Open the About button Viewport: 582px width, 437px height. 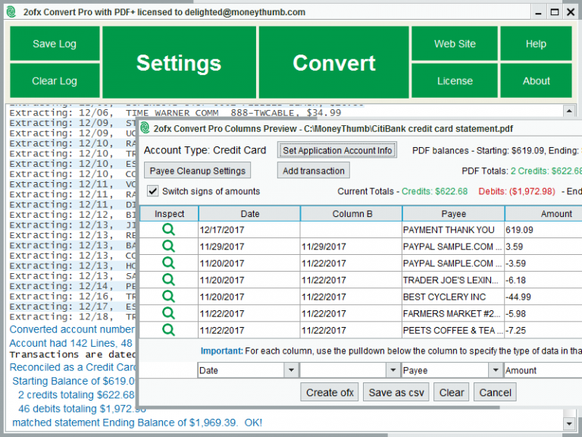tap(536, 80)
